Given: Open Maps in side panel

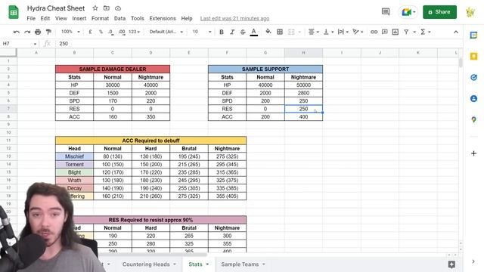Looking at the screenshot, I should [473, 119].
